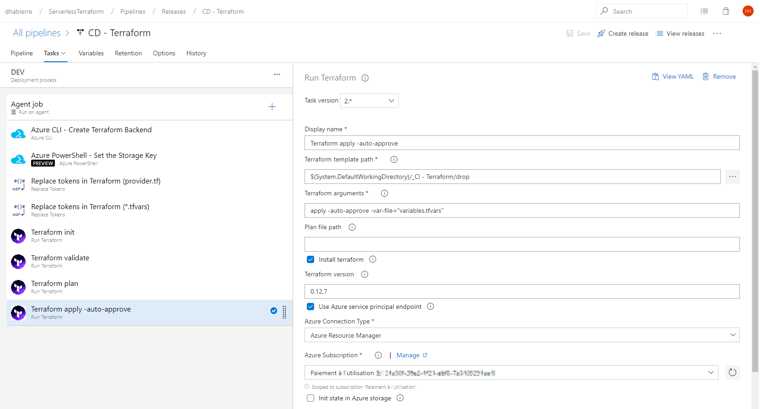The height and width of the screenshot is (409, 760).
Task: Click View YAML link
Action: point(673,76)
